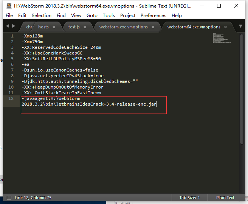Open the View menu

76,16
